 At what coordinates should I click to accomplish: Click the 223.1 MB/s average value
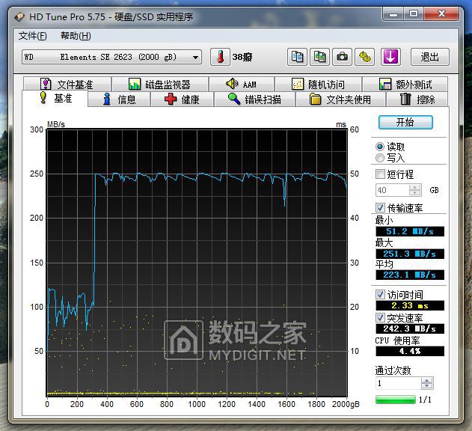pyautogui.click(x=410, y=275)
